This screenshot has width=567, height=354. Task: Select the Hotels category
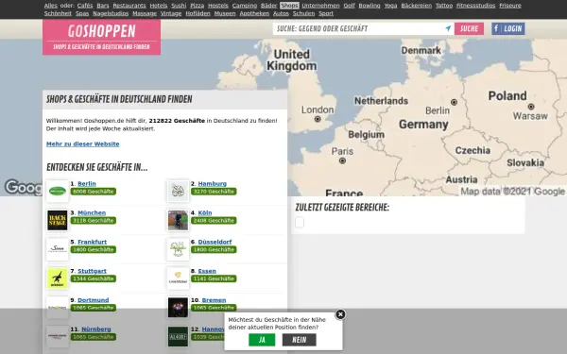pyautogui.click(x=159, y=6)
